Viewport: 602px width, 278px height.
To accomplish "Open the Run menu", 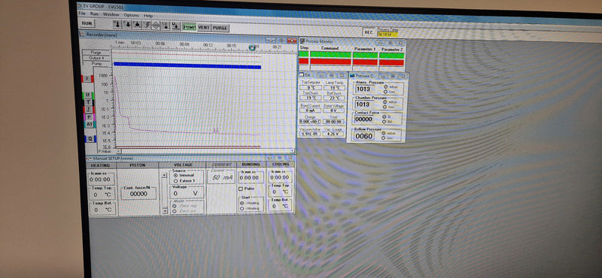I will (x=95, y=14).
